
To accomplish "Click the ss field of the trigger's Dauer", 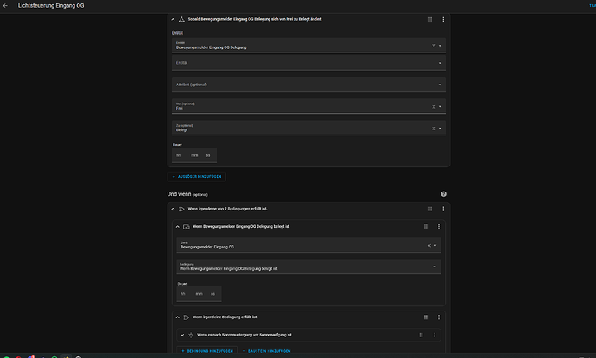I will coord(208,155).
